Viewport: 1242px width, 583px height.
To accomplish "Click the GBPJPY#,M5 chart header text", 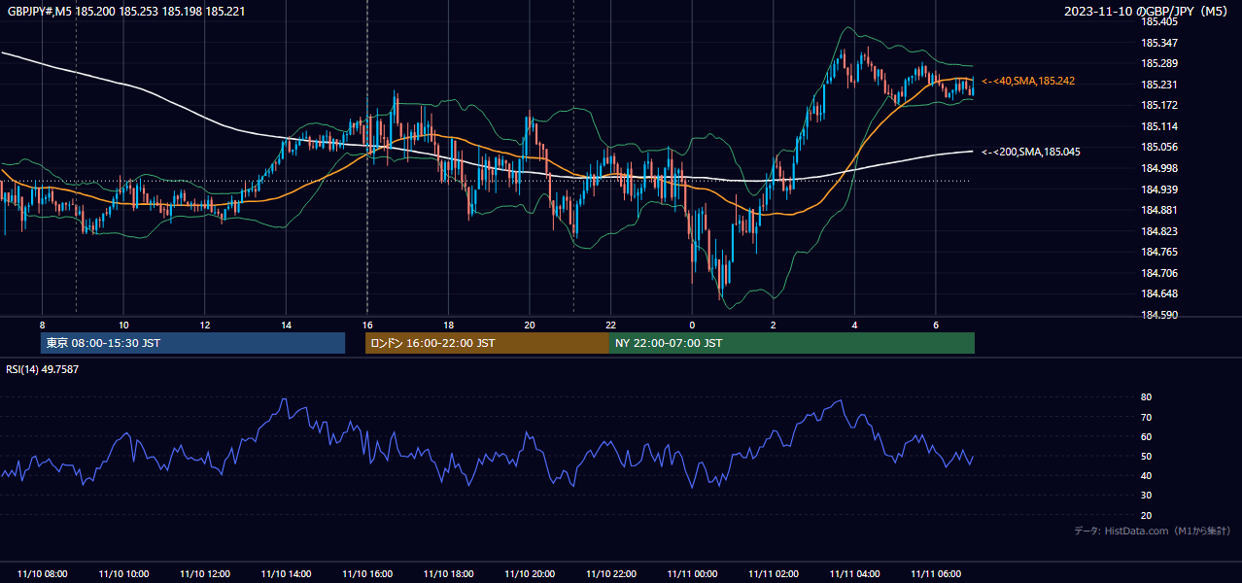I will (125, 11).
